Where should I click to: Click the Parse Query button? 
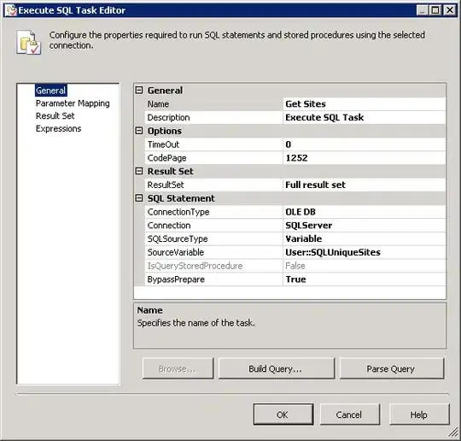pyautogui.click(x=392, y=368)
